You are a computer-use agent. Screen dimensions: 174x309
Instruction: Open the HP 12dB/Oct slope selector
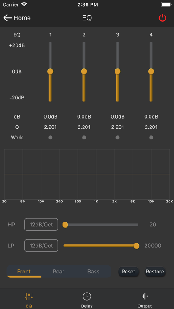(41, 225)
